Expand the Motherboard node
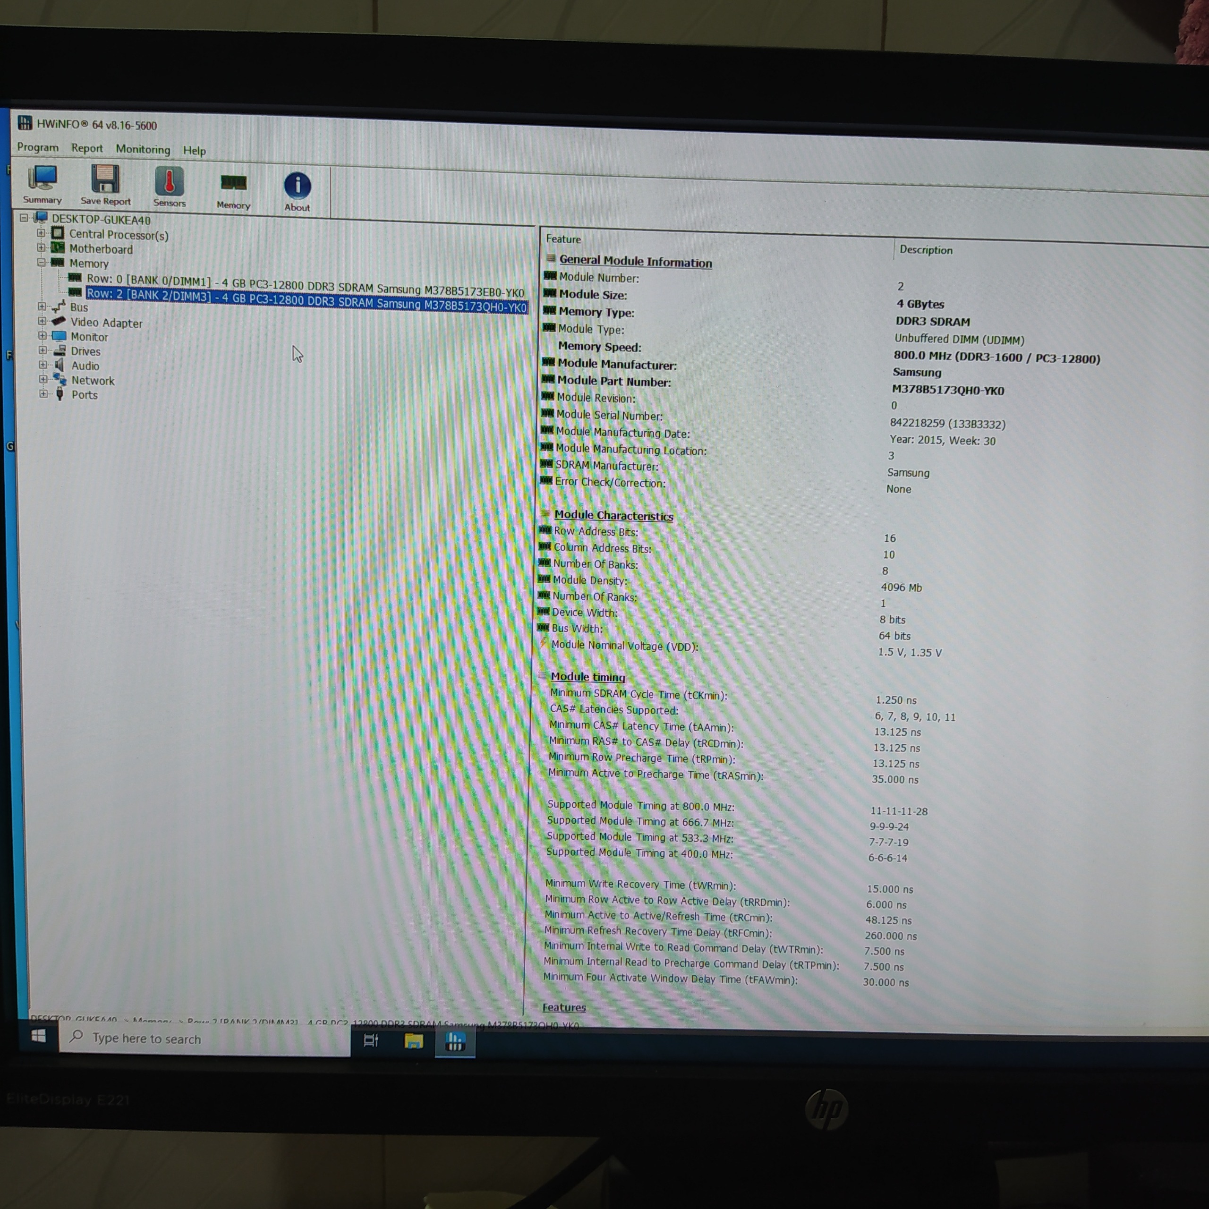Image resolution: width=1209 pixels, height=1209 pixels. (41, 248)
